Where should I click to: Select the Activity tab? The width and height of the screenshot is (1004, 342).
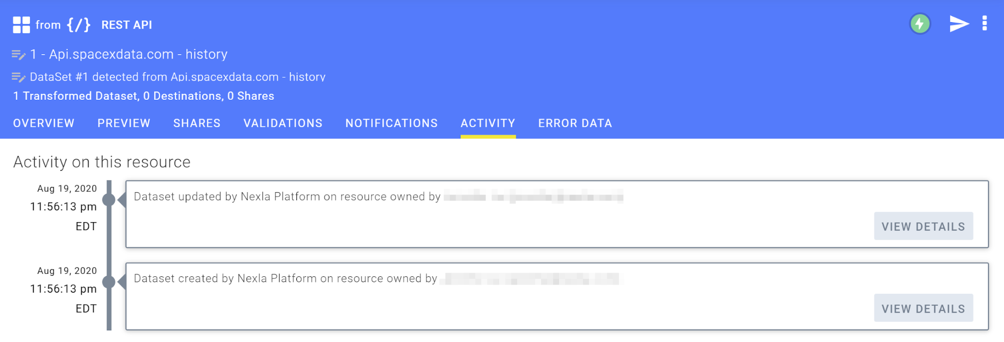(488, 123)
